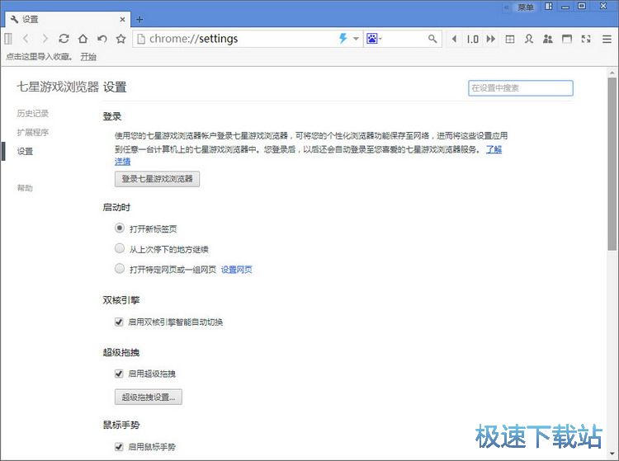
Task: Increase game speed with double arrow
Action: [491, 39]
